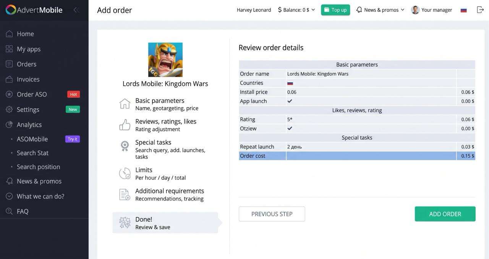
Task: Click the App launch checkmark
Action: click(x=290, y=101)
